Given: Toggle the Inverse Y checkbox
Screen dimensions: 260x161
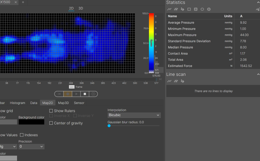Looking at the screenshot, I should (x=75, y=116).
